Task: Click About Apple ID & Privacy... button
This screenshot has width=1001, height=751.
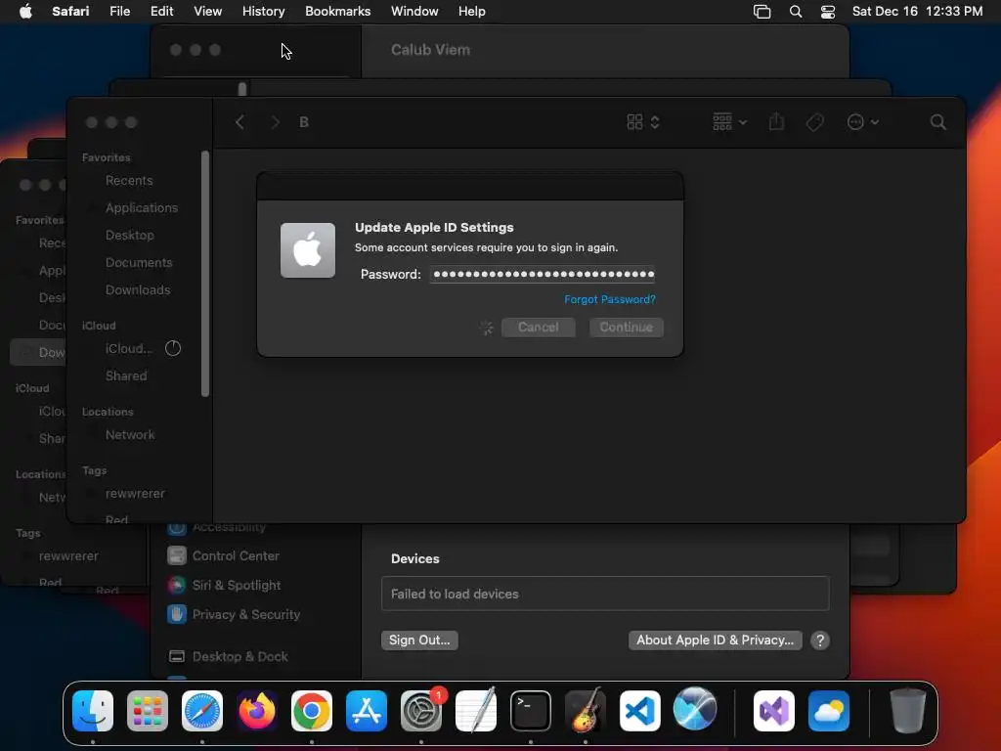Action: tap(715, 640)
